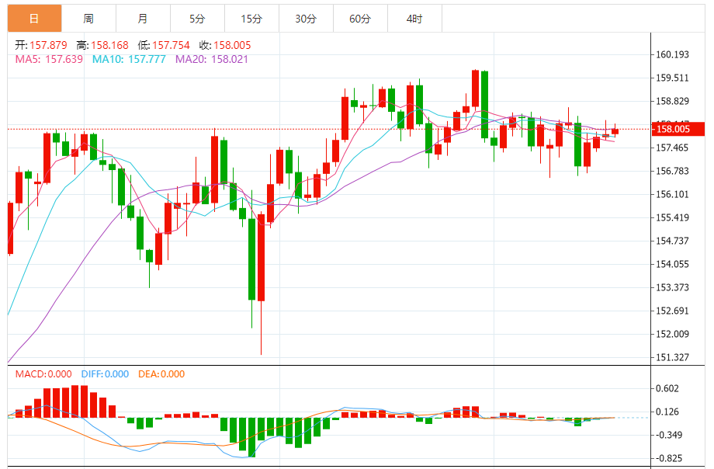
Task: Open the 4时 timeframe tab
Action: click(x=414, y=19)
